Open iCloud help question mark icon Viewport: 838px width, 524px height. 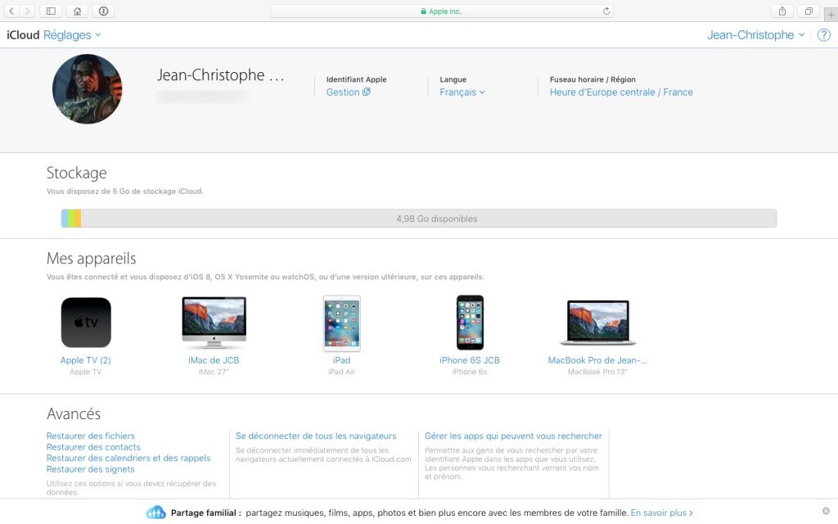(x=824, y=35)
